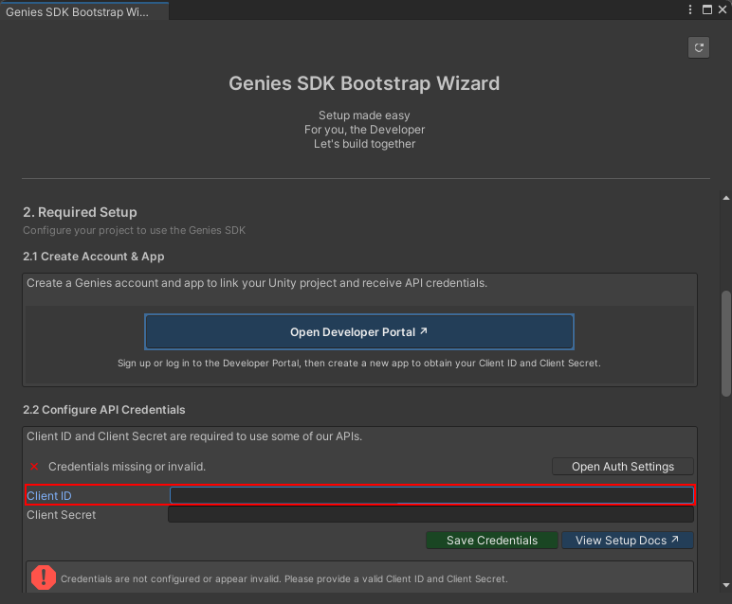Click the vertical scrollbar thumb

[x=726, y=344]
